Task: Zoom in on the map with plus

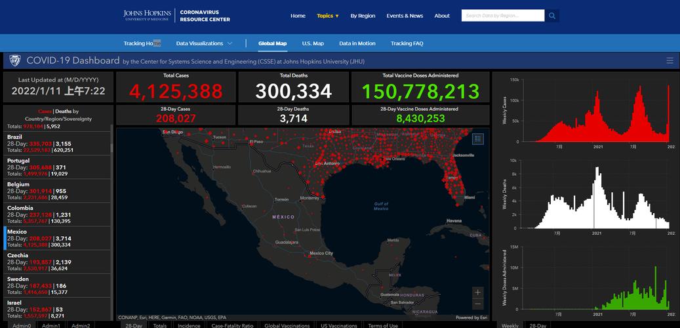Action: (x=477, y=292)
